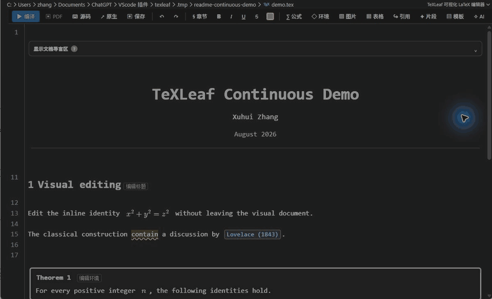Click the underlined word "contain"
The height and width of the screenshot is (299, 492).
pos(145,234)
